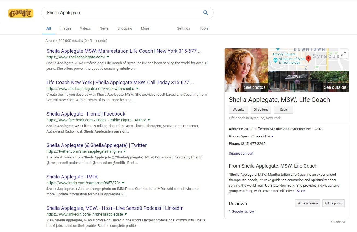Open the dropdown arrow beside the IMDb URL
Viewport: 357px width, 232px height.
pyautogui.click(x=123, y=183)
